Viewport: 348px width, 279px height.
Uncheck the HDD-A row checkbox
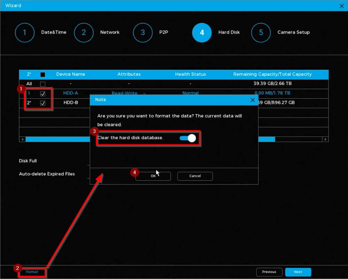point(43,94)
